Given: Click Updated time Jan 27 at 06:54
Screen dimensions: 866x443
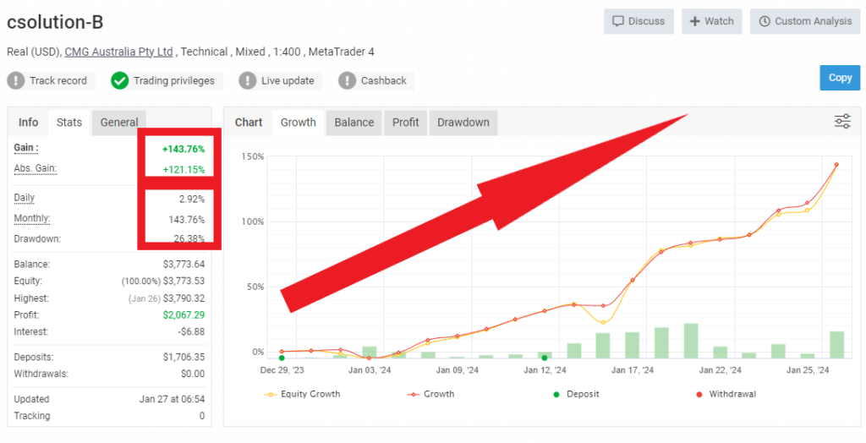Looking at the screenshot, I should pyautogui.click(x=172, y=399).
